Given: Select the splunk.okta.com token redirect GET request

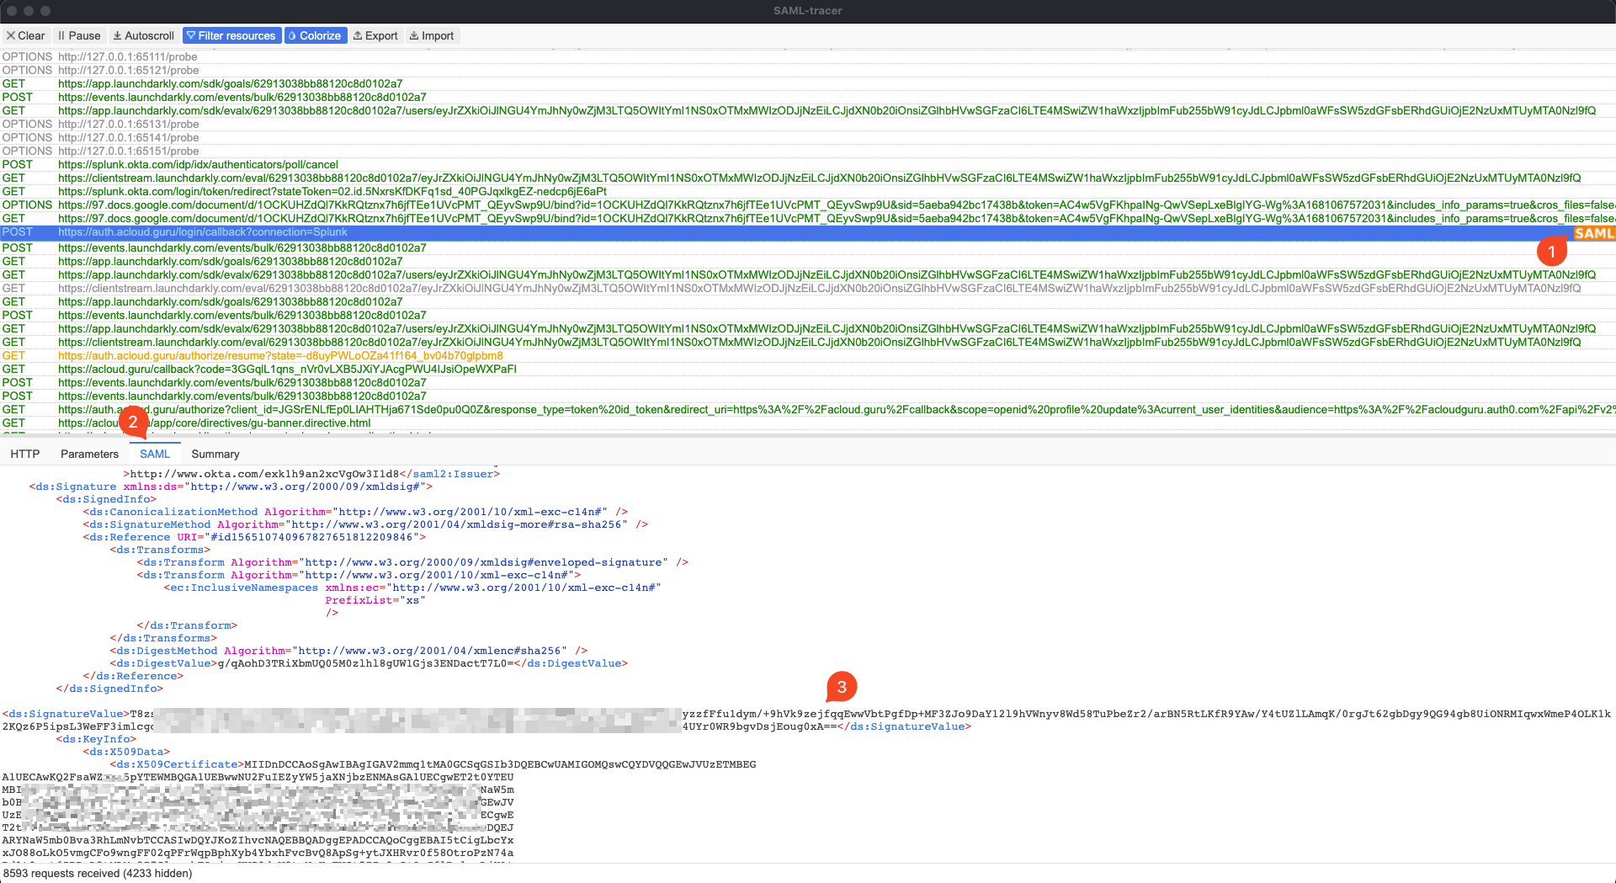Looking at the screenshot, I should point(808,191).
